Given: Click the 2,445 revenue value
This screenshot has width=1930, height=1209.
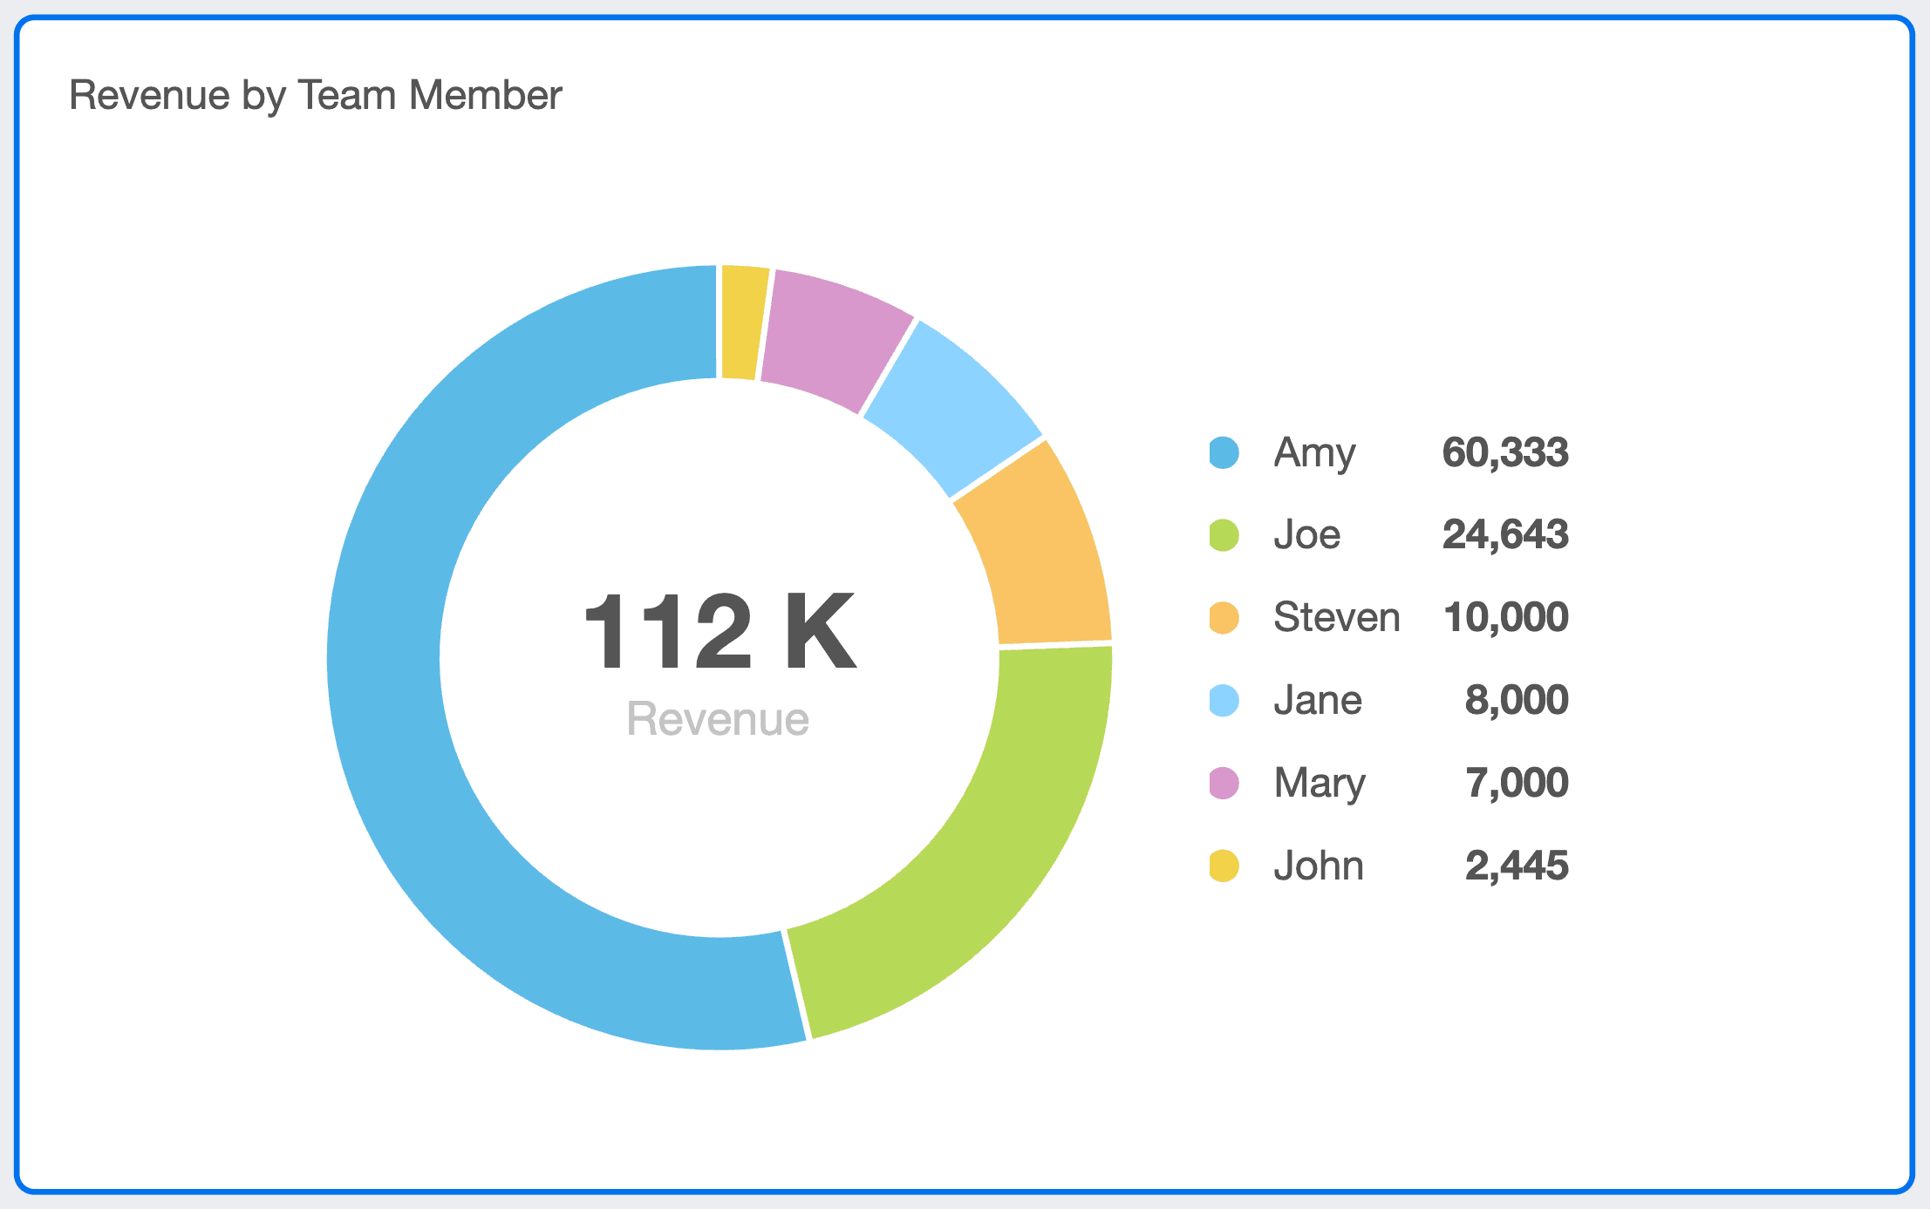Looking at the screenshot, I should pyautogui.click(x=1517, y=866).
